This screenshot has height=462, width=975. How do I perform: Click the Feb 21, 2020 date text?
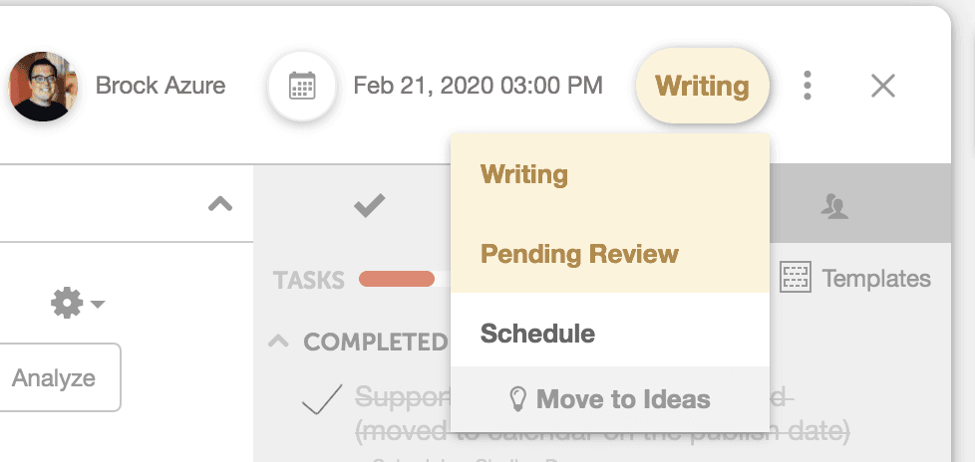point(479,85)
